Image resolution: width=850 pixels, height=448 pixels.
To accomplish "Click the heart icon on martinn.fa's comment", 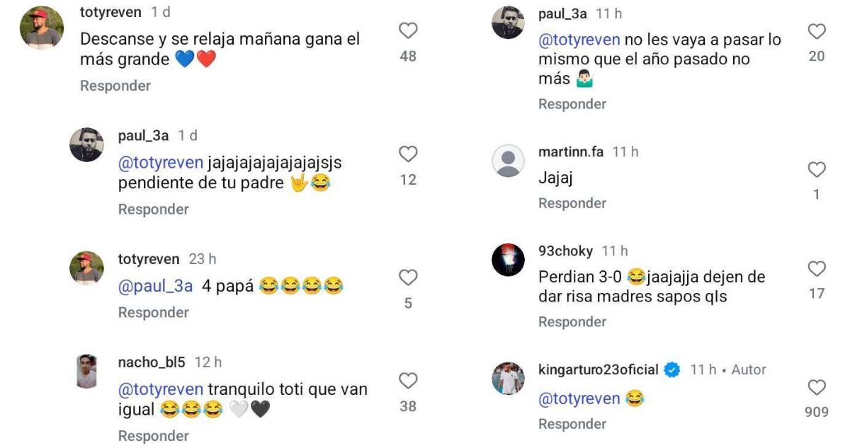I will 816,171.
